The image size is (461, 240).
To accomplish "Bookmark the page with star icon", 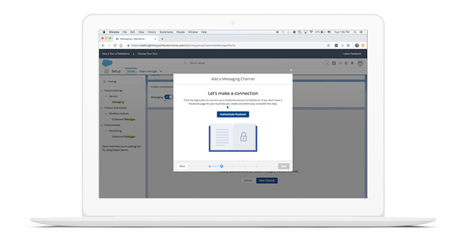I will point(328,45).
